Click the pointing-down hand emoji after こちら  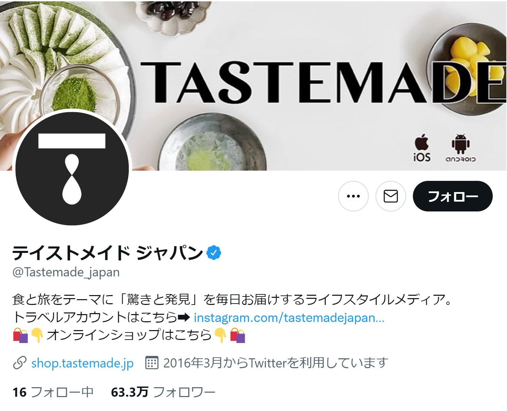pos(220,335)
